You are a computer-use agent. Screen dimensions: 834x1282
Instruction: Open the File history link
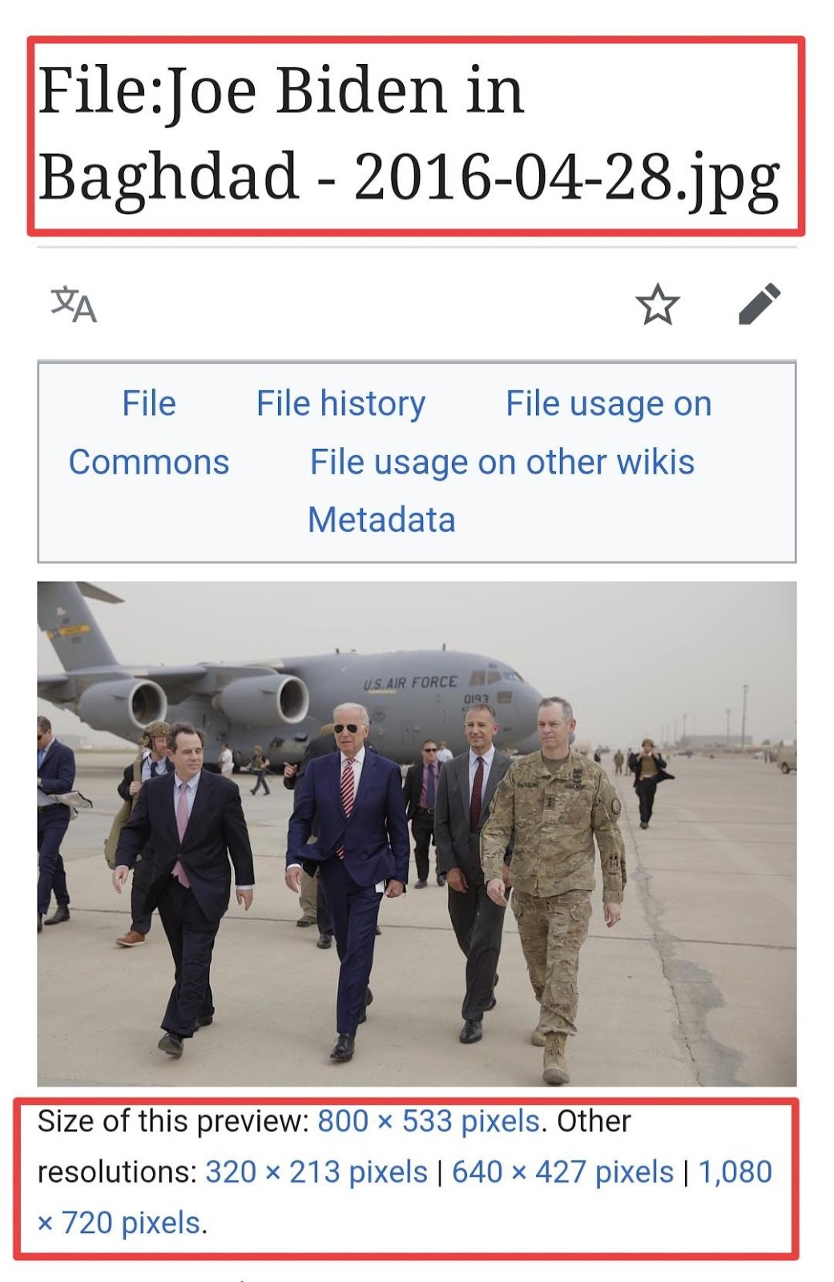click(x=340, y=403)
